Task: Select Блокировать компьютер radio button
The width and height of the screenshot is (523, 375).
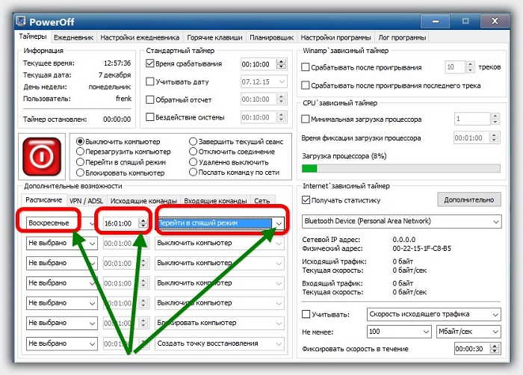Action: [80, 173]
